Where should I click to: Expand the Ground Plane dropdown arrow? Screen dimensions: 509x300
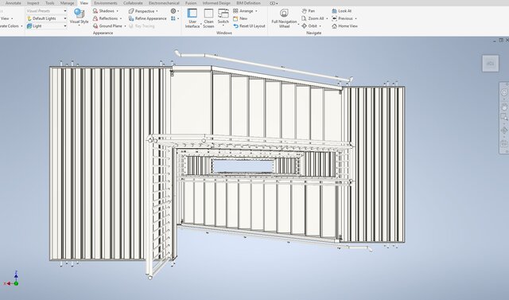coord(126,26)
